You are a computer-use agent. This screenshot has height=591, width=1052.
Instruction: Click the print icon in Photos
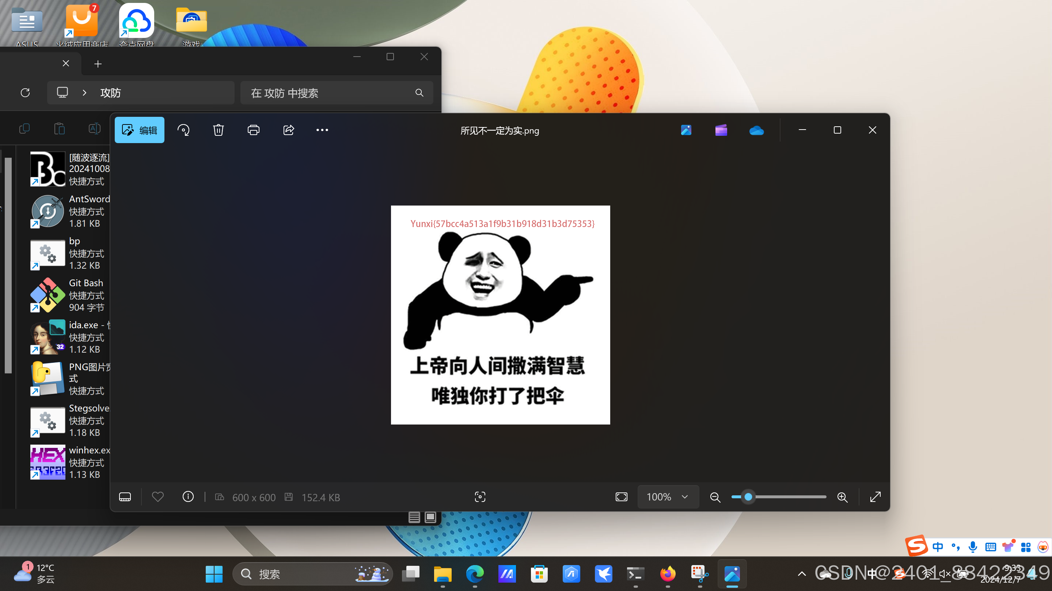click(253, 130)
